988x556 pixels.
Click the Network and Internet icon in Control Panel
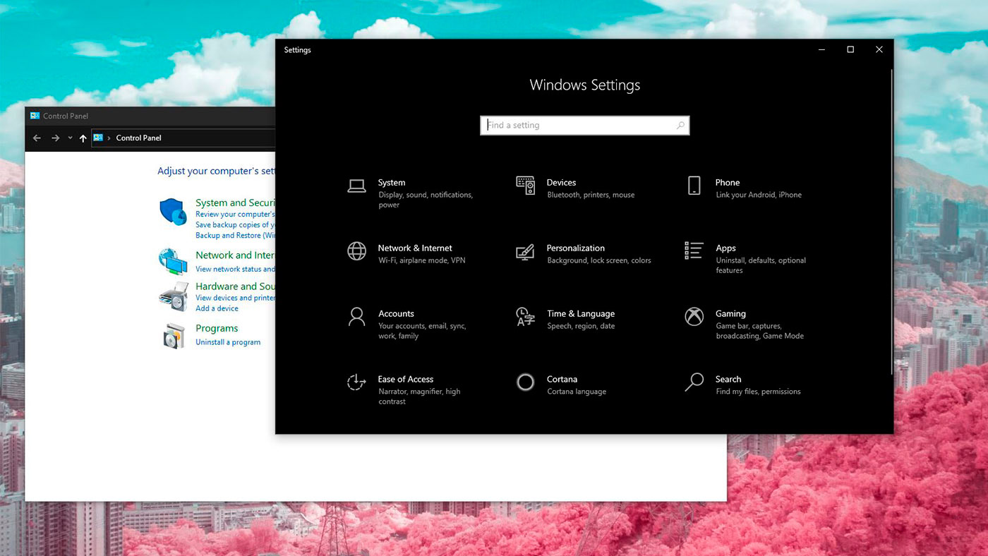(173, 261)
